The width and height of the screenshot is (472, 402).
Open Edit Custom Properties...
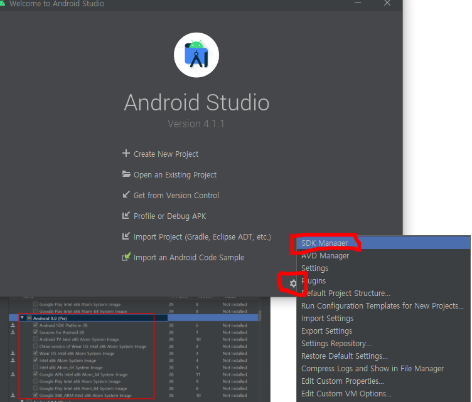tap(383, 381)
